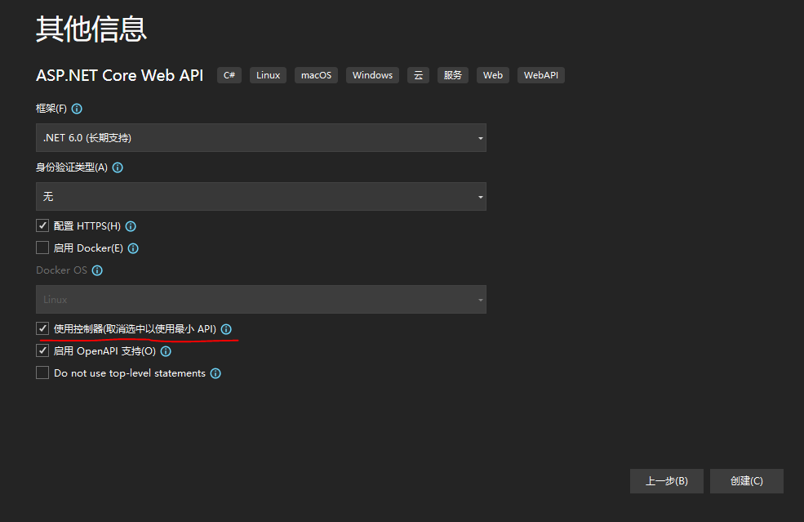
Task: Check Do not use top-level statements
Action: point(42,373)
